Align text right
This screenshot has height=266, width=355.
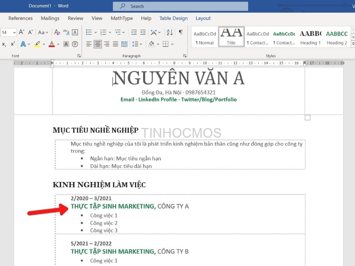tap(106, 44)
